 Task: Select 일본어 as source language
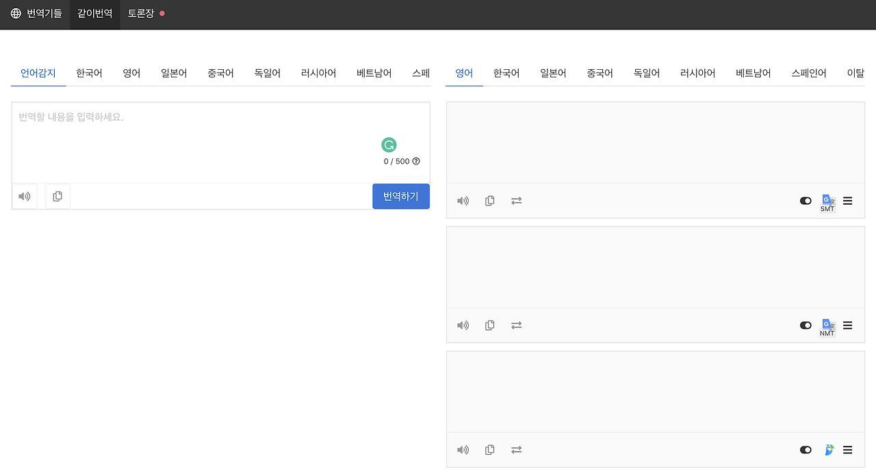174,73
